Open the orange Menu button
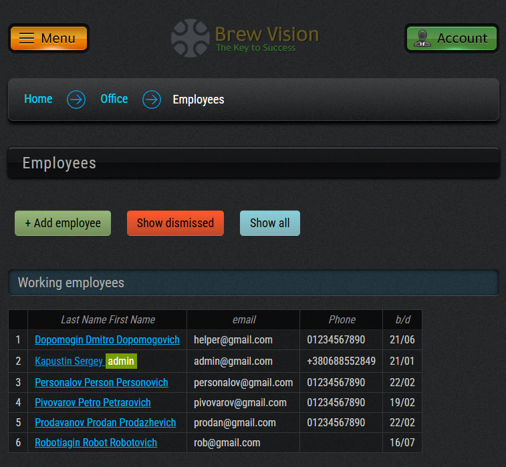This screenshot has width=506, height=467. coord(49,38)
